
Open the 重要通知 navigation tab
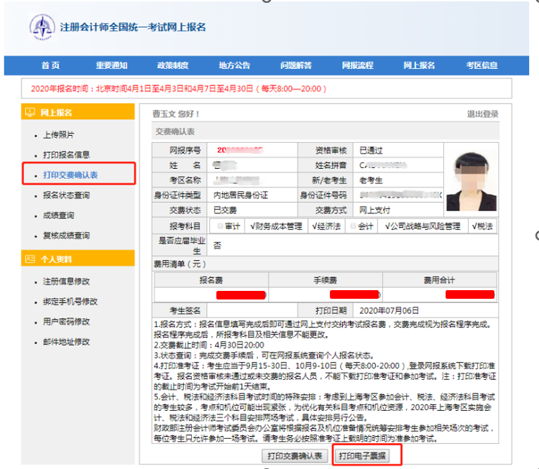pos(111,65)
